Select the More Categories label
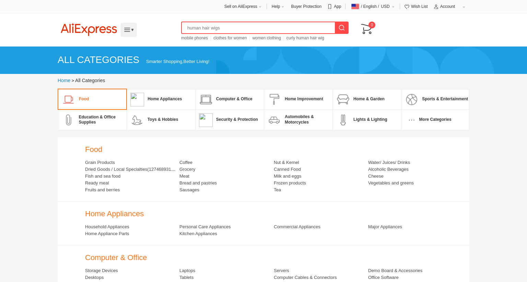 [435, 119]
